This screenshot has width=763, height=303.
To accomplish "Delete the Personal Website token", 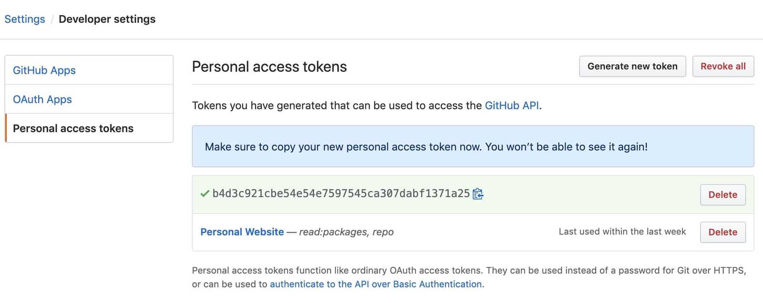I will point(722,232).
